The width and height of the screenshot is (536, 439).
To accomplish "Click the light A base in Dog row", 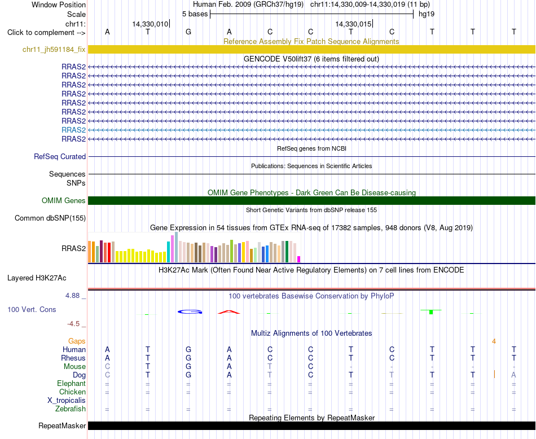I will click(513, 375).
